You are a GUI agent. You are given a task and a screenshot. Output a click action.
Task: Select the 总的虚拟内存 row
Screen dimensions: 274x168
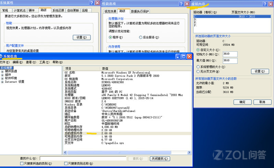coord(127,133)
